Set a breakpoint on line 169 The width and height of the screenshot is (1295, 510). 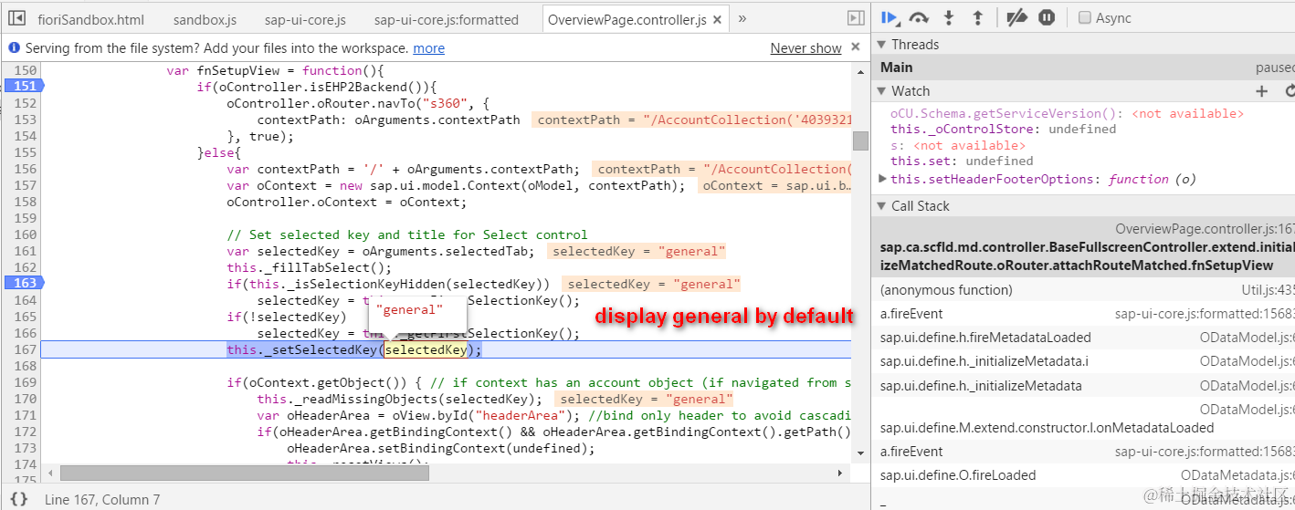26,382
